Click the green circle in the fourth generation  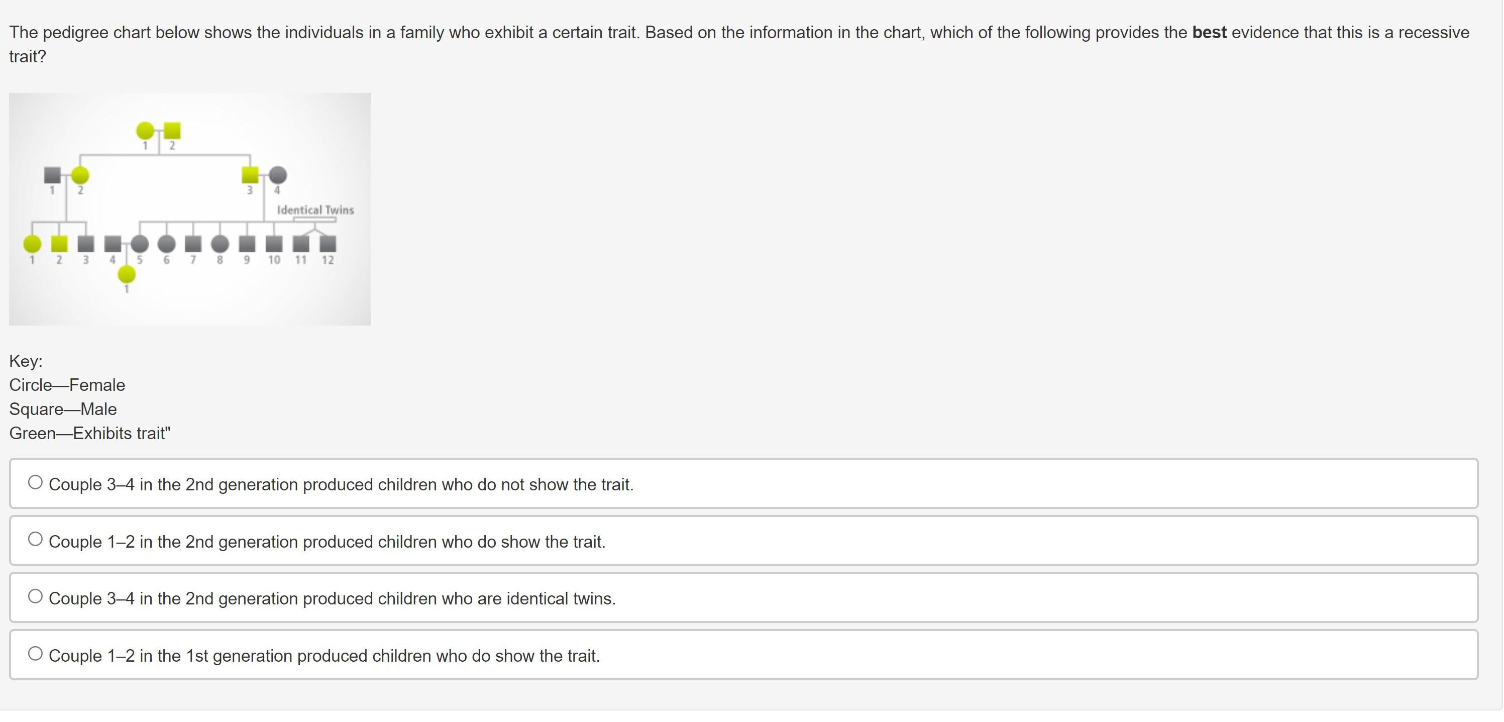point(127,274)
